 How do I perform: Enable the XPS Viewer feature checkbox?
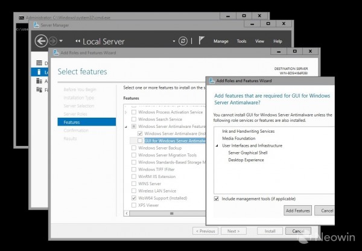(x=133, y=205)
